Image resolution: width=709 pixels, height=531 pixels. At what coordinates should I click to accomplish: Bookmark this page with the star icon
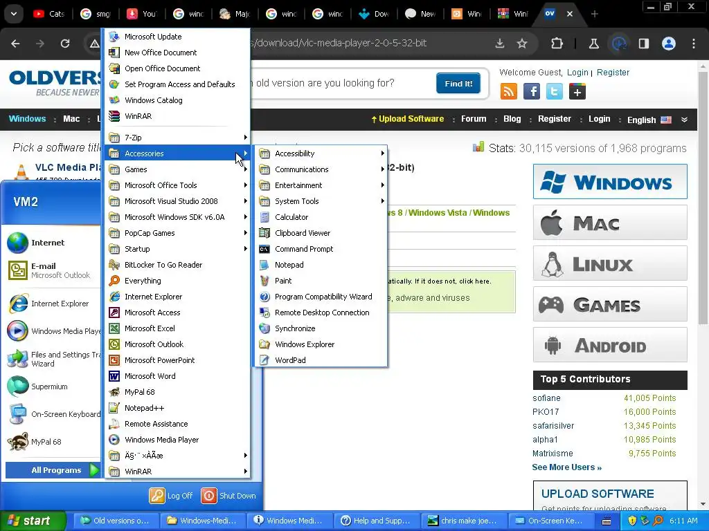[522, 44]
